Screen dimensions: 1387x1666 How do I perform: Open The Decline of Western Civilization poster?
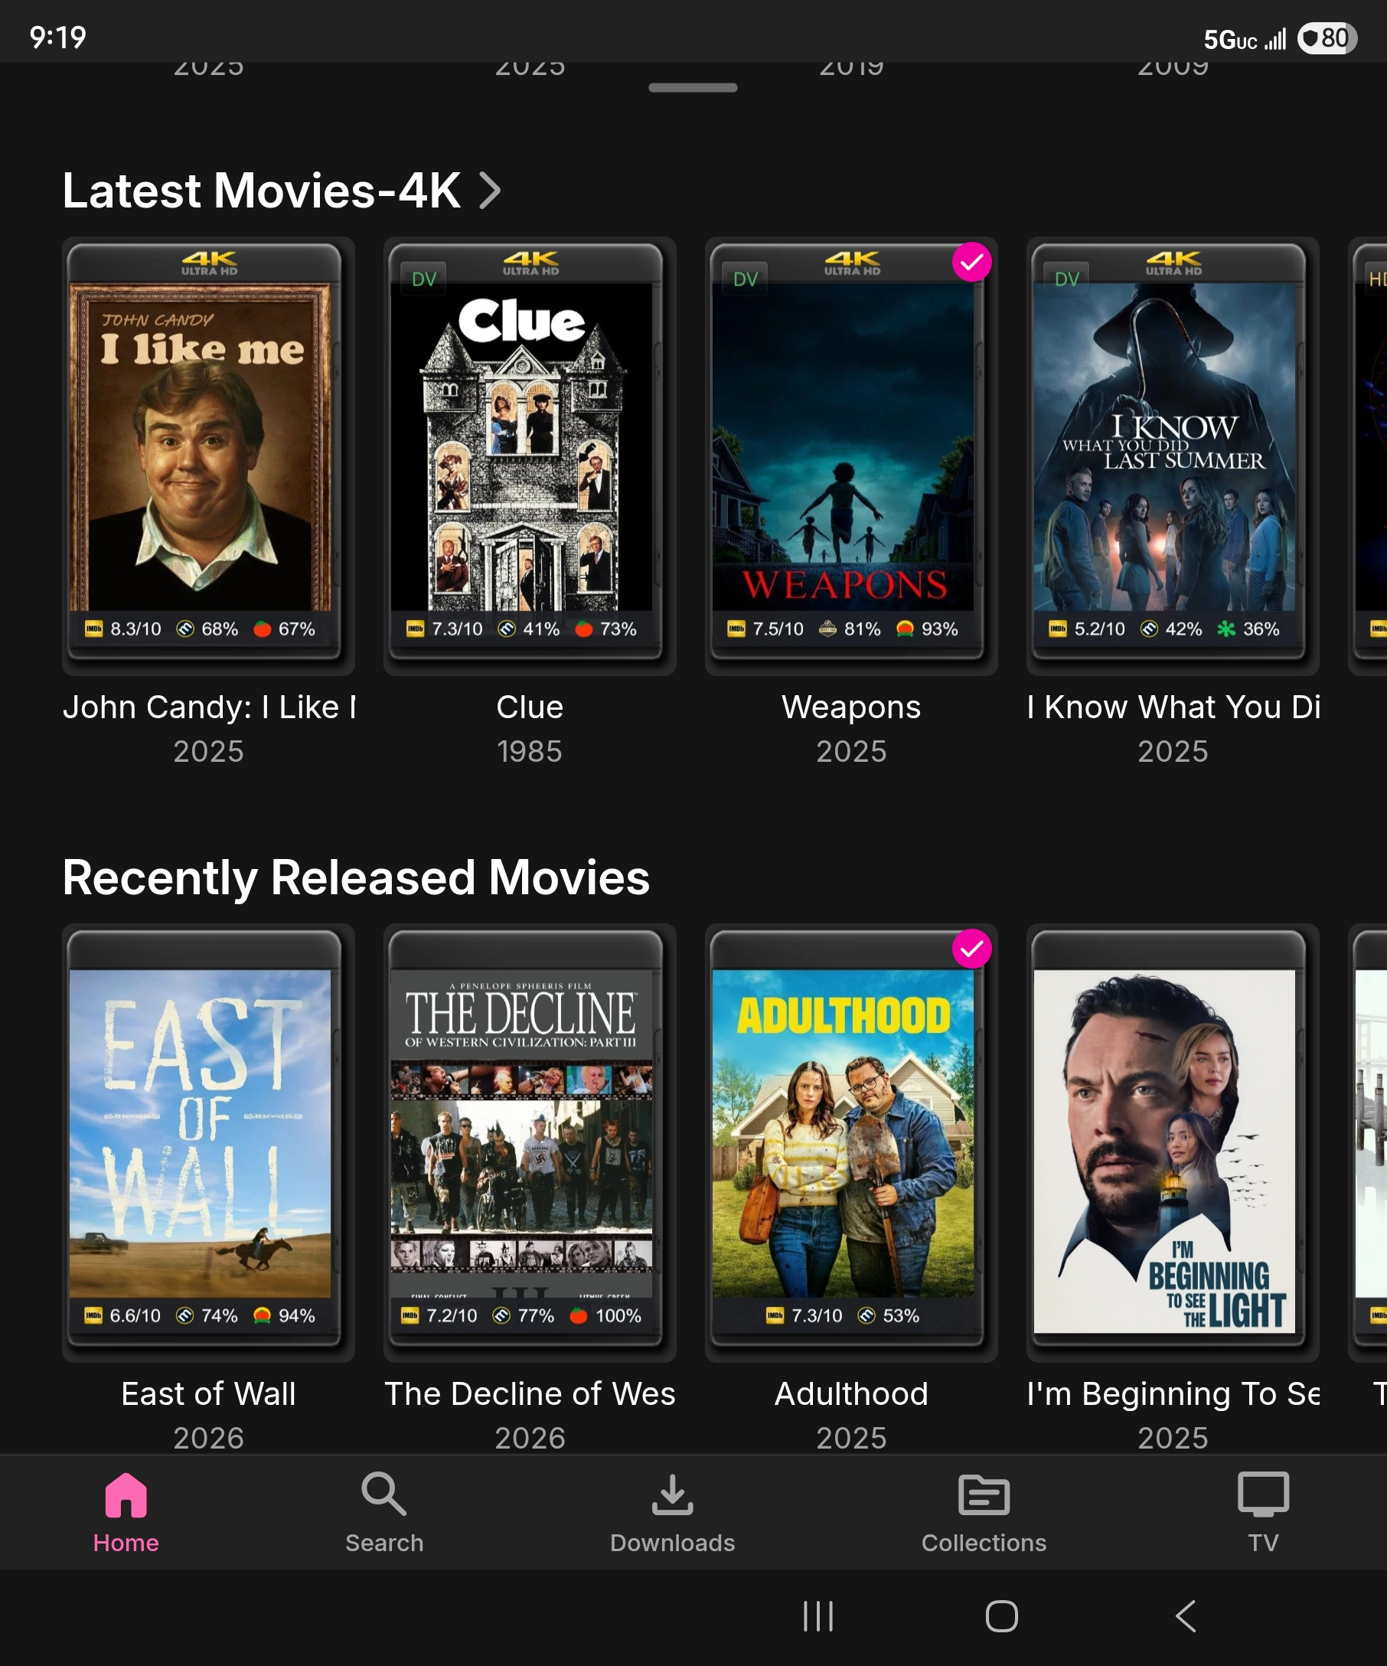click(530, 1142)
